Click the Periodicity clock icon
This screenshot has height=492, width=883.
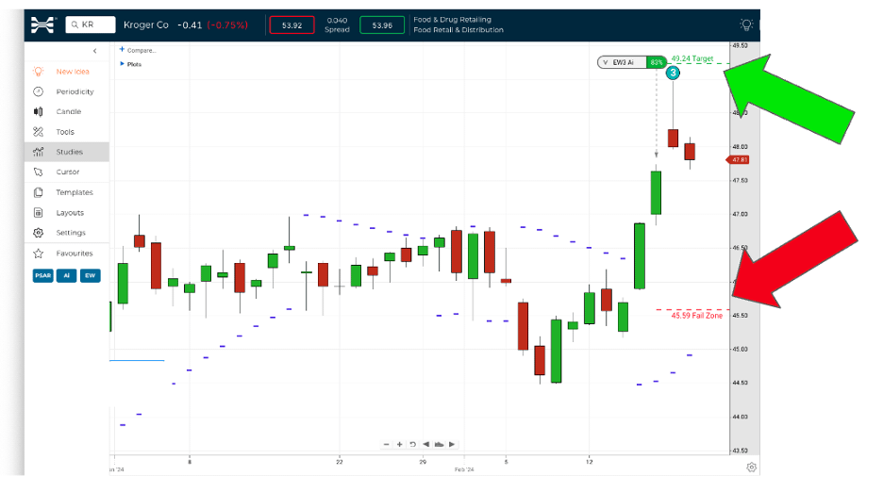(x=39, y=91)
